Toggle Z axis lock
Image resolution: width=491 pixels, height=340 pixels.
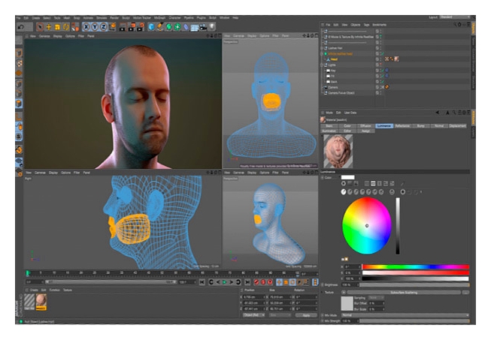pyautogui.click(x=103, y=27)
